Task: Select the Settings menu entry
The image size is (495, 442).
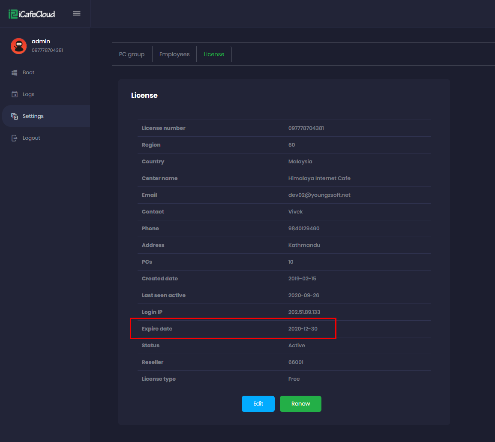Action: (33, 116)
